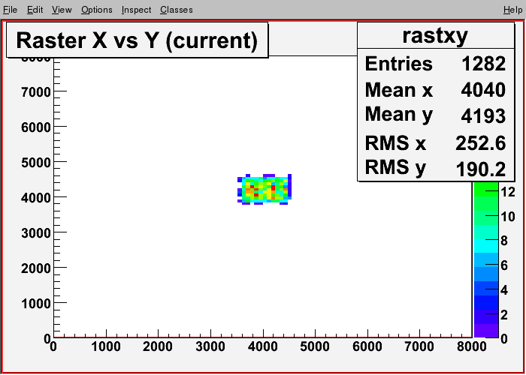Click the X axis label 1000

106,346
